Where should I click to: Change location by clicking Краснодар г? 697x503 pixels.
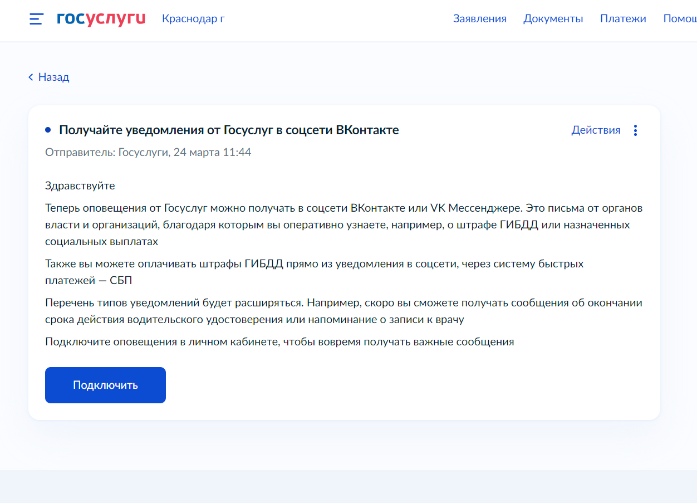[x=193, y=19]
